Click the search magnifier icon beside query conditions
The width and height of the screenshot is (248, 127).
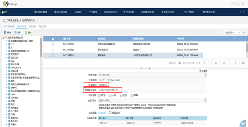(x=244, y=32)
